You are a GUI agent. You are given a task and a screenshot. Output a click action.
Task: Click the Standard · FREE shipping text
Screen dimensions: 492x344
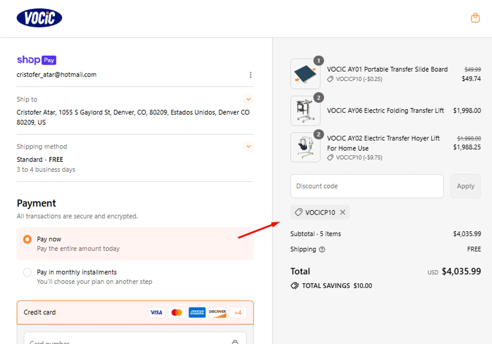[40, 159]
